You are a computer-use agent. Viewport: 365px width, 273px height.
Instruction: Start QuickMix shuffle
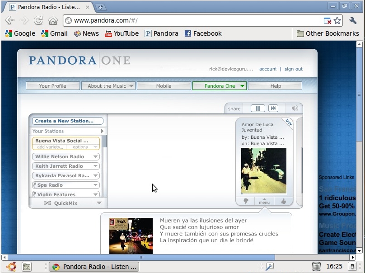coord(60,203)
